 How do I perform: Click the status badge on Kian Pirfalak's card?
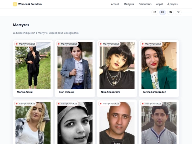click(68, 44)
